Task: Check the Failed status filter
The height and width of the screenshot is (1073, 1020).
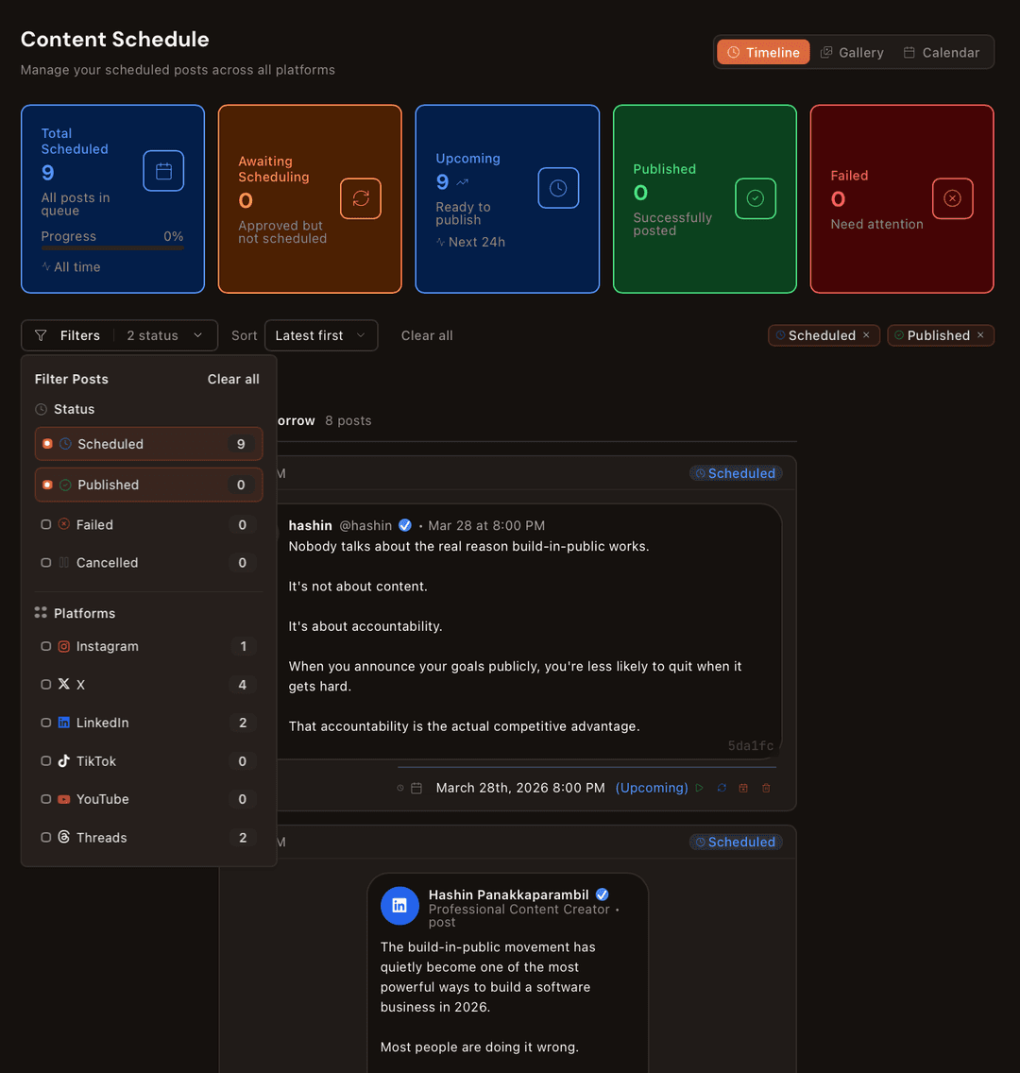Action: (46, 524)
